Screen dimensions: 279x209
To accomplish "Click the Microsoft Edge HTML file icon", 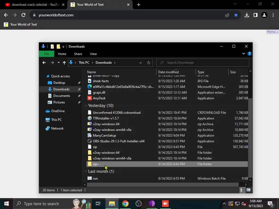I will (x=90, y=87).
